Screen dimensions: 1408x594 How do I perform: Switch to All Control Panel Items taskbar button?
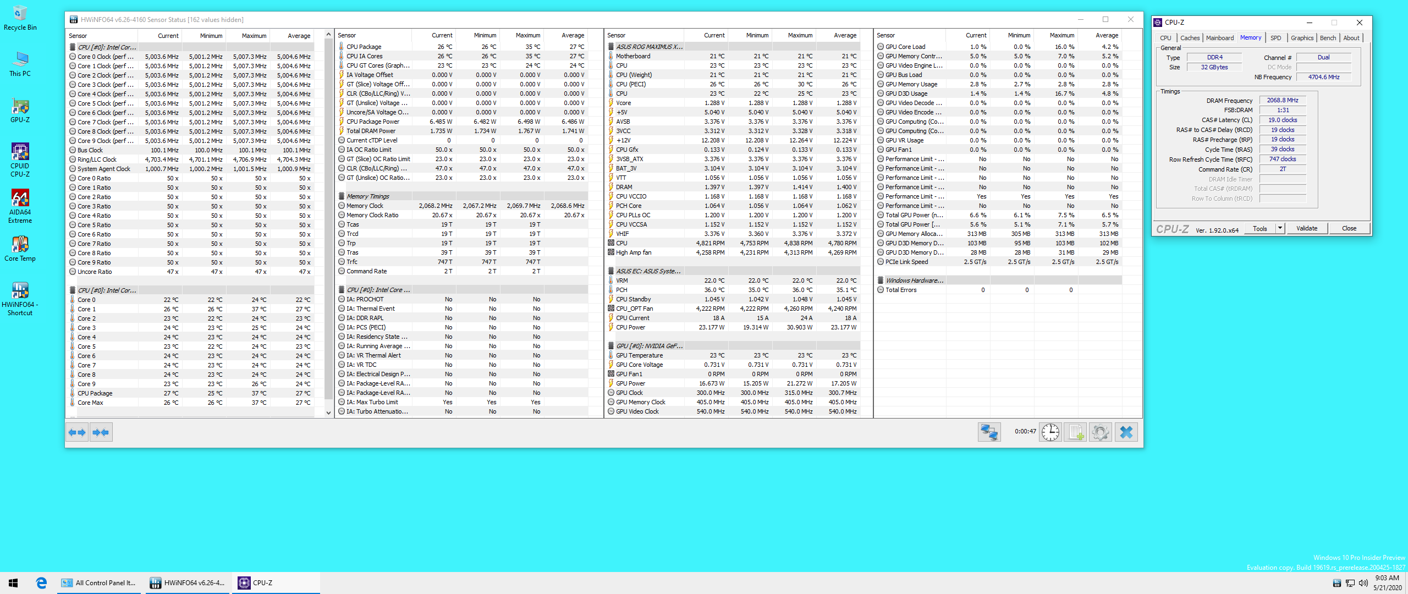100,583
